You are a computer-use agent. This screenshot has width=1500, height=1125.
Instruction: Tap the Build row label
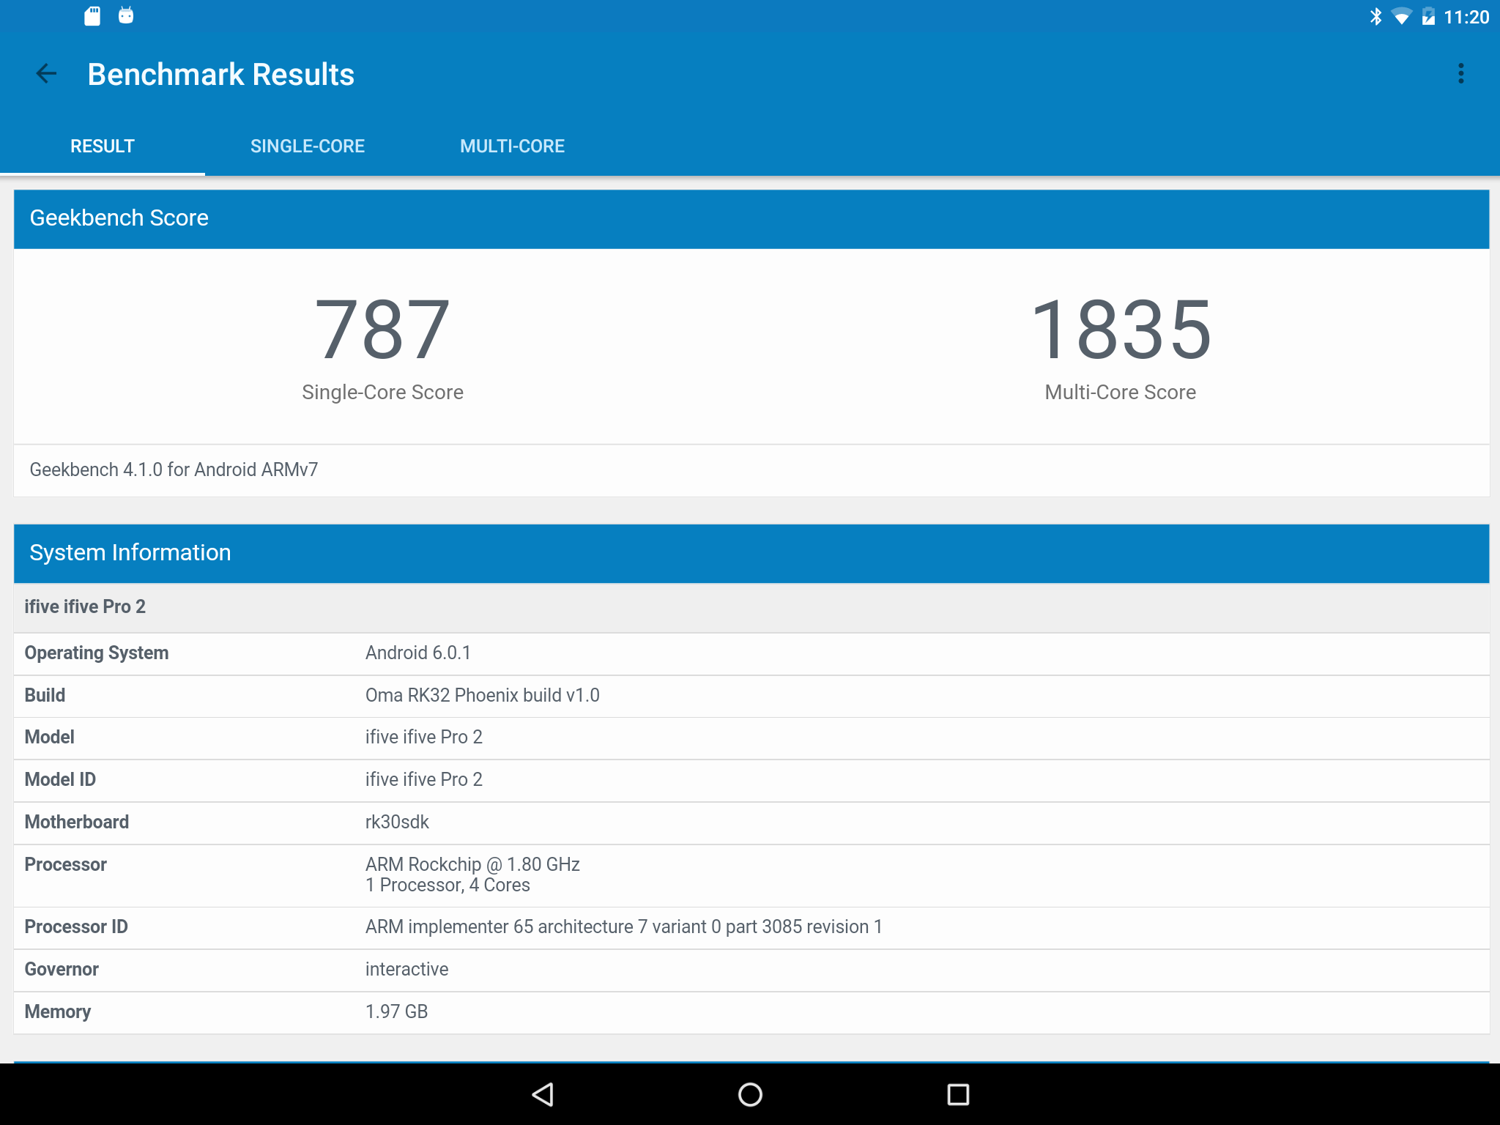tap(45, 695)
